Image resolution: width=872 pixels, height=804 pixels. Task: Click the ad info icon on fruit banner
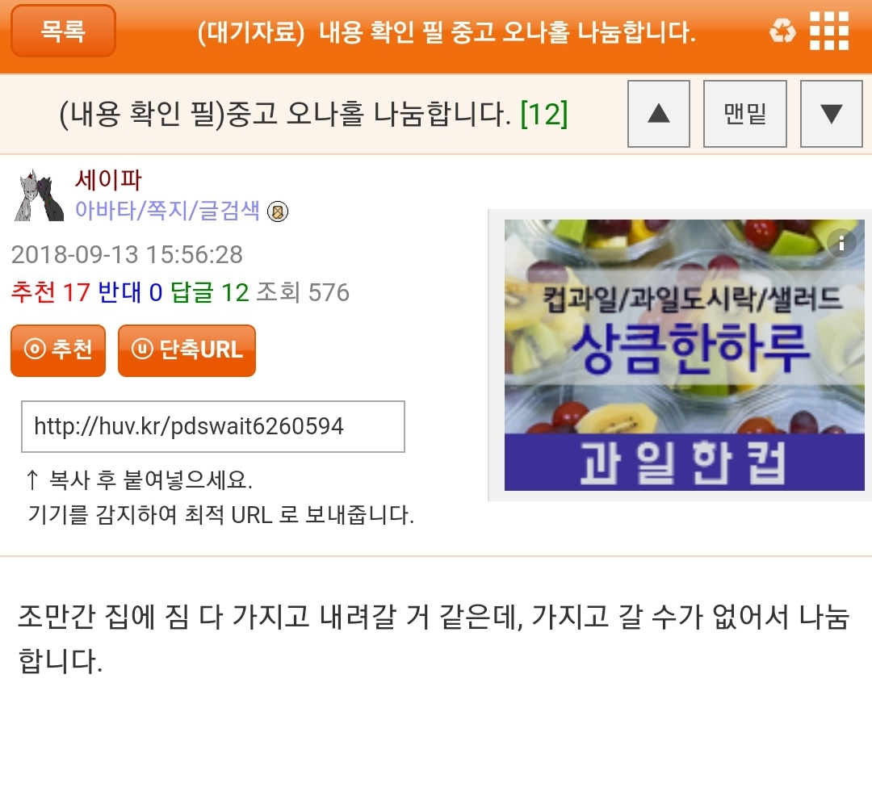pos(841,243)
